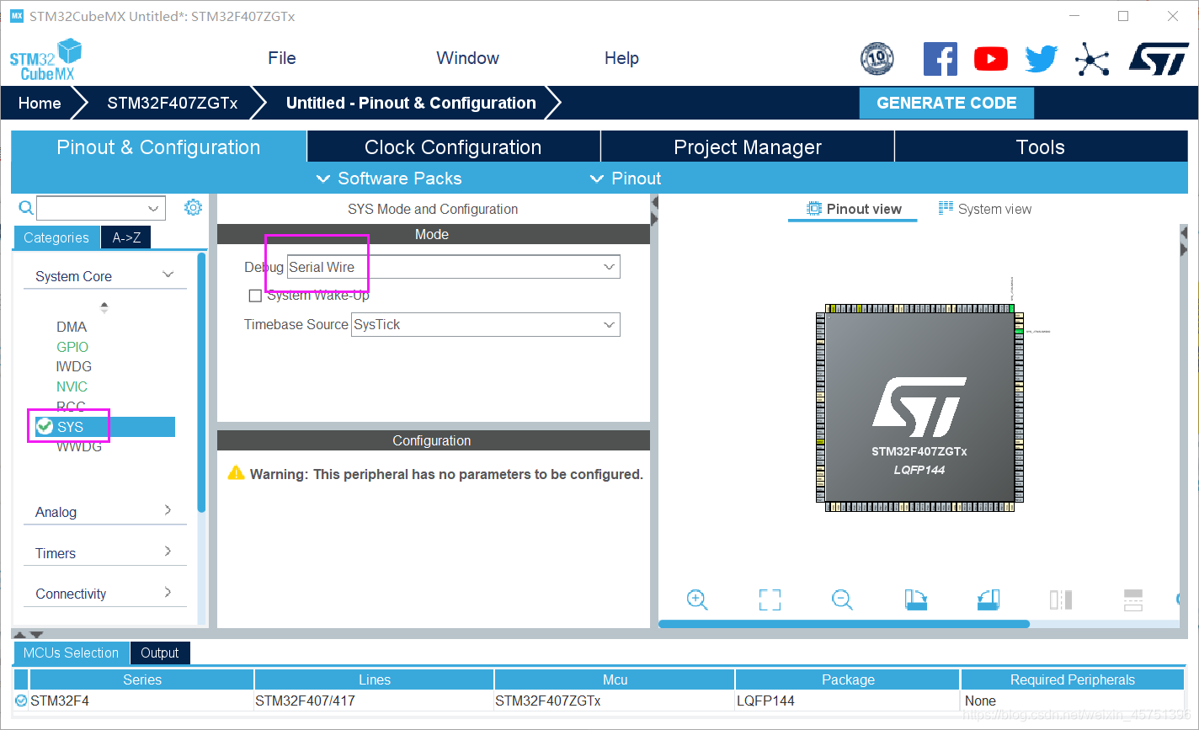Click the categories panel vertical scrollbar
Image resolution: width=1199 pixels, height=730 pixels.
201,382
